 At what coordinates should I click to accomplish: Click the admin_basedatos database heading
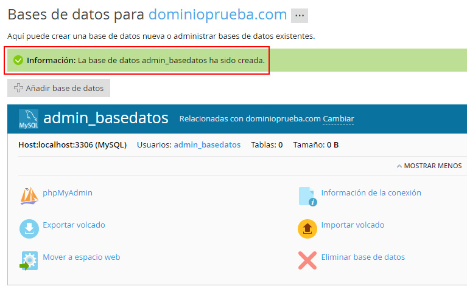click(x=106, y=118)
